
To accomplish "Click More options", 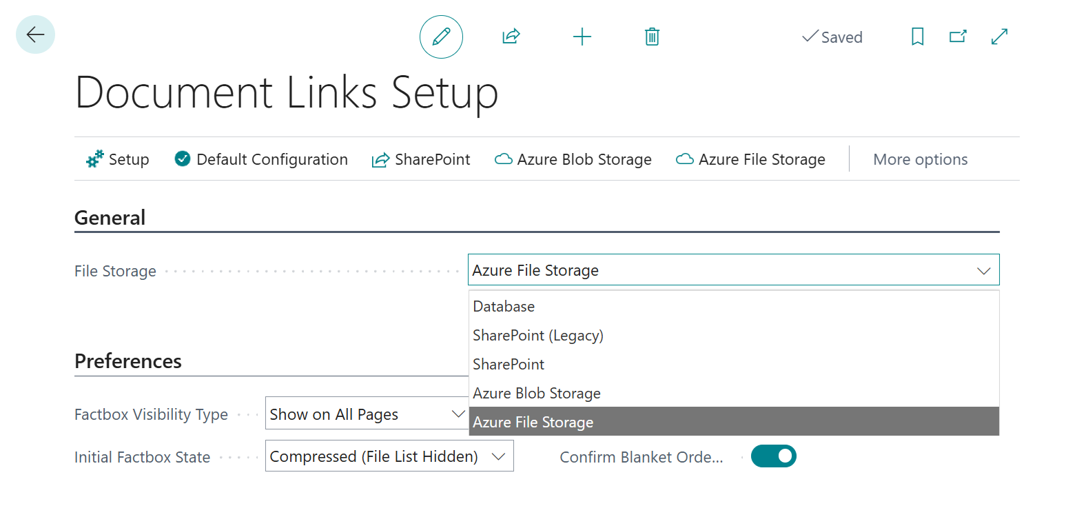I will [920, 159].
